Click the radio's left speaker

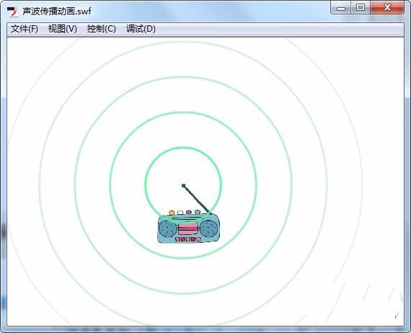(168, 228)
